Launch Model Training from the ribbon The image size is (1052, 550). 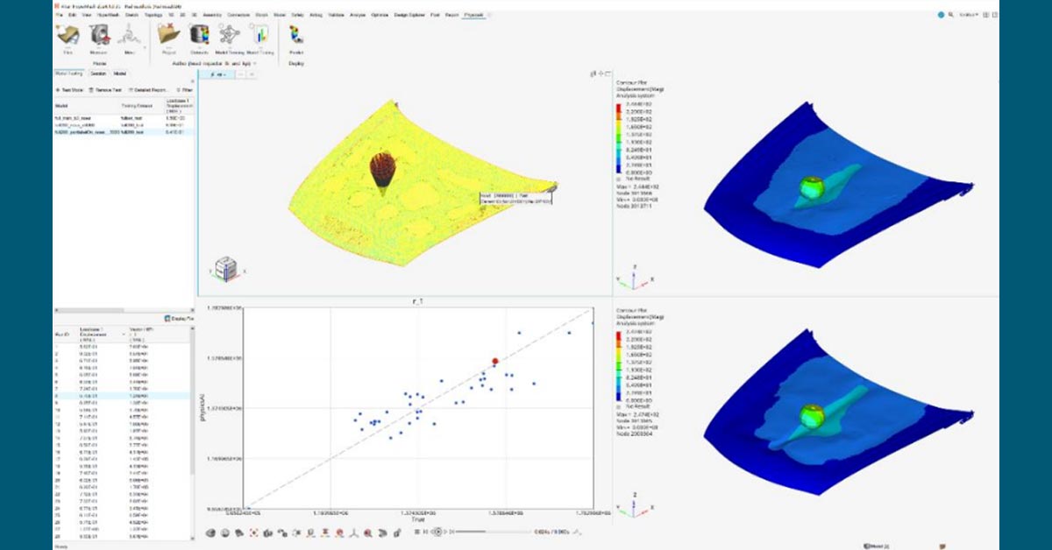tap(229, 37)
